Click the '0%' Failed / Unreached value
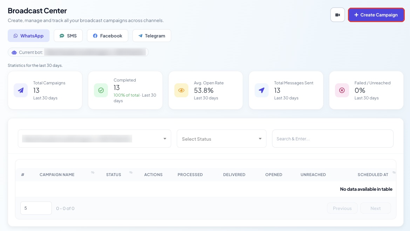Viewport: 410px width, 231px height. 360,90
